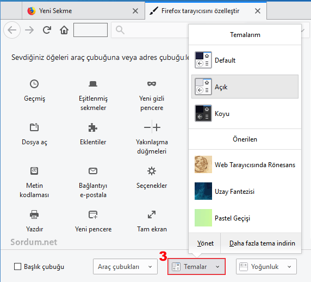Open the Temalar dropdown button
Screen dimensions: 311x282
pos(196,267)
